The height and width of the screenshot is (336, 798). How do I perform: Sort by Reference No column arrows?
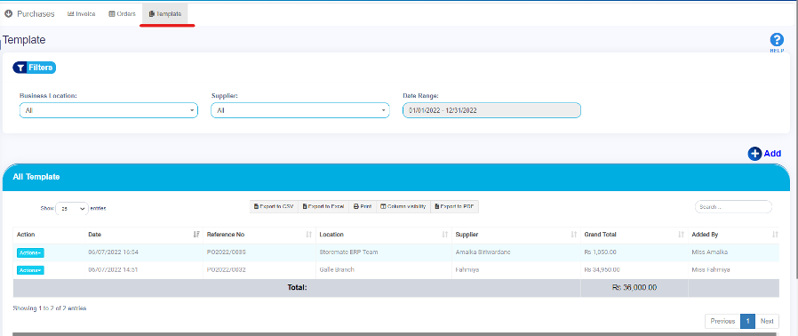tap(308, 235)
